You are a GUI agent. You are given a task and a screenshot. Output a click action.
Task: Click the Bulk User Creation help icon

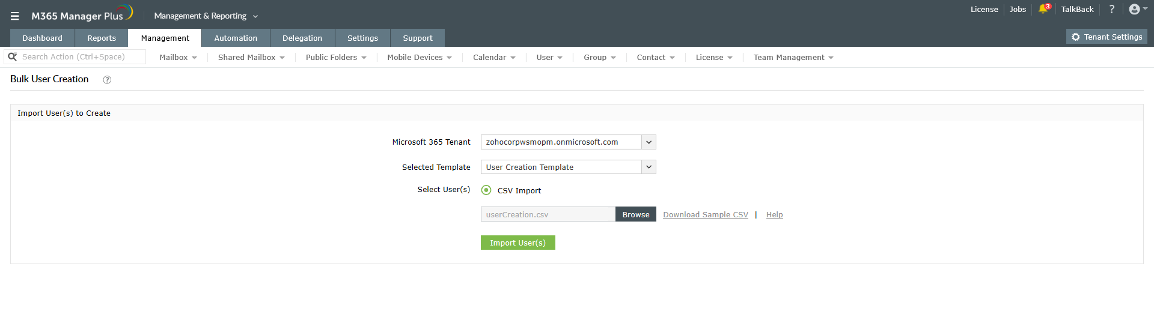click(107, 80)
